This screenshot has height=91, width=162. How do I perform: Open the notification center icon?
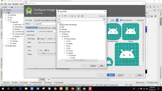coord(158,89)
